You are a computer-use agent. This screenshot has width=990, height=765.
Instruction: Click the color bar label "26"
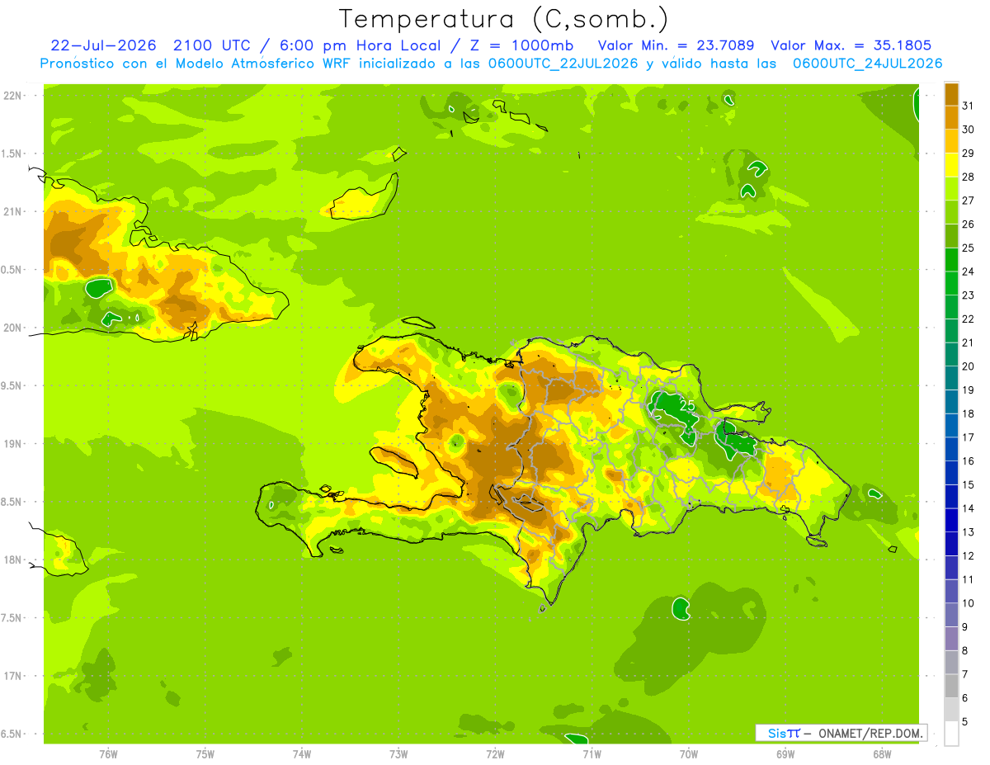click(x=969, y=224)
